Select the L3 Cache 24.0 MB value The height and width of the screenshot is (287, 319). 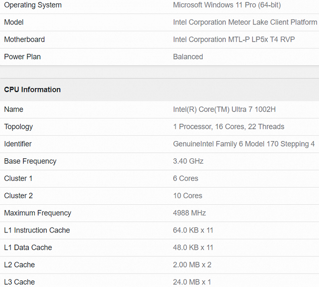192,282
